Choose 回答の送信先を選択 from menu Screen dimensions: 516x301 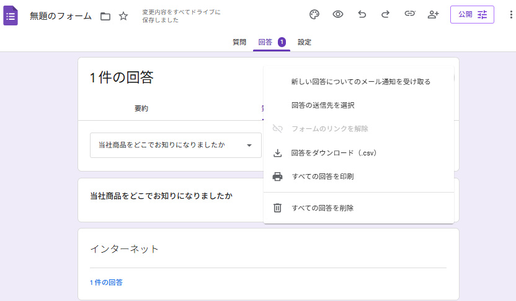(x=322, y=105)
